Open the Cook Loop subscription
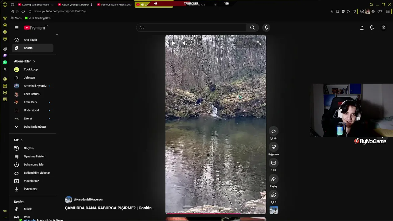Screen dimensions: 393x221 point(33,69)
